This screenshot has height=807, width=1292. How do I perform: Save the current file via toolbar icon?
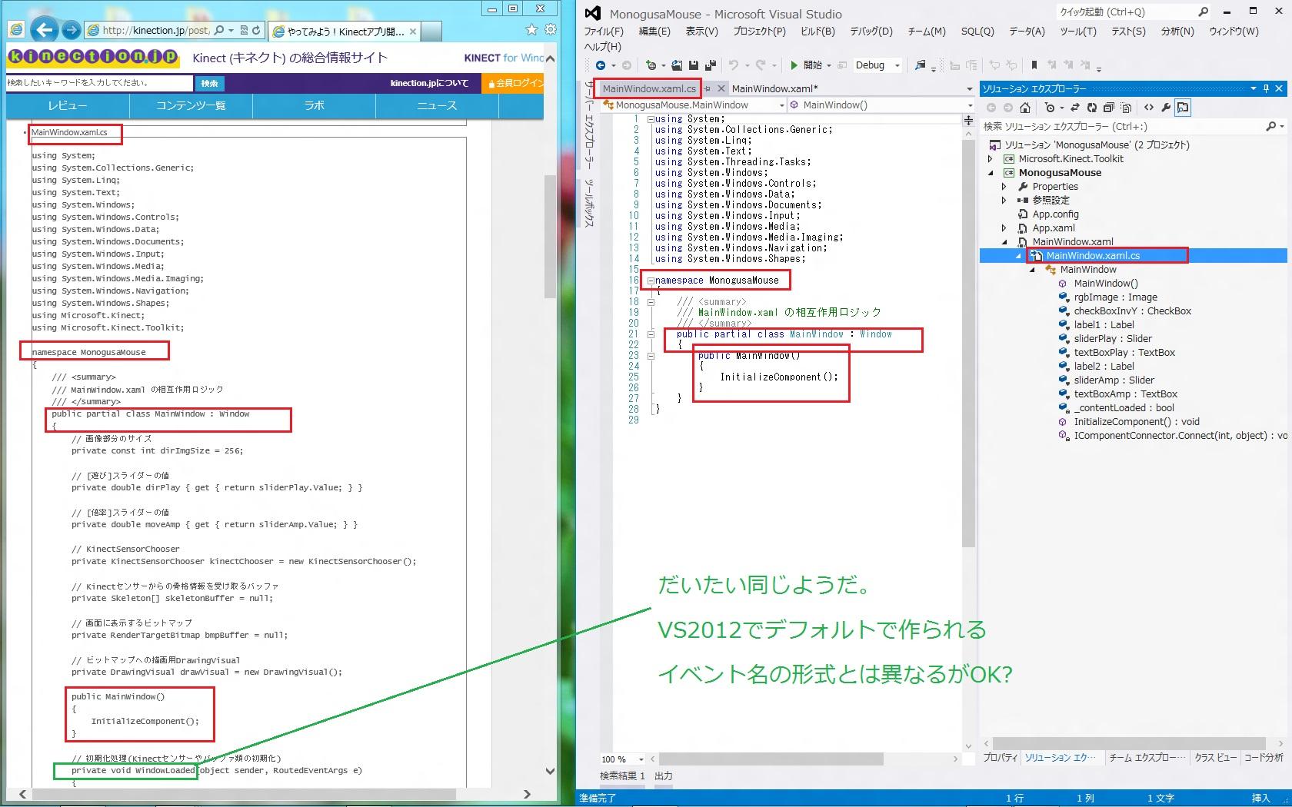pos(694,65)
